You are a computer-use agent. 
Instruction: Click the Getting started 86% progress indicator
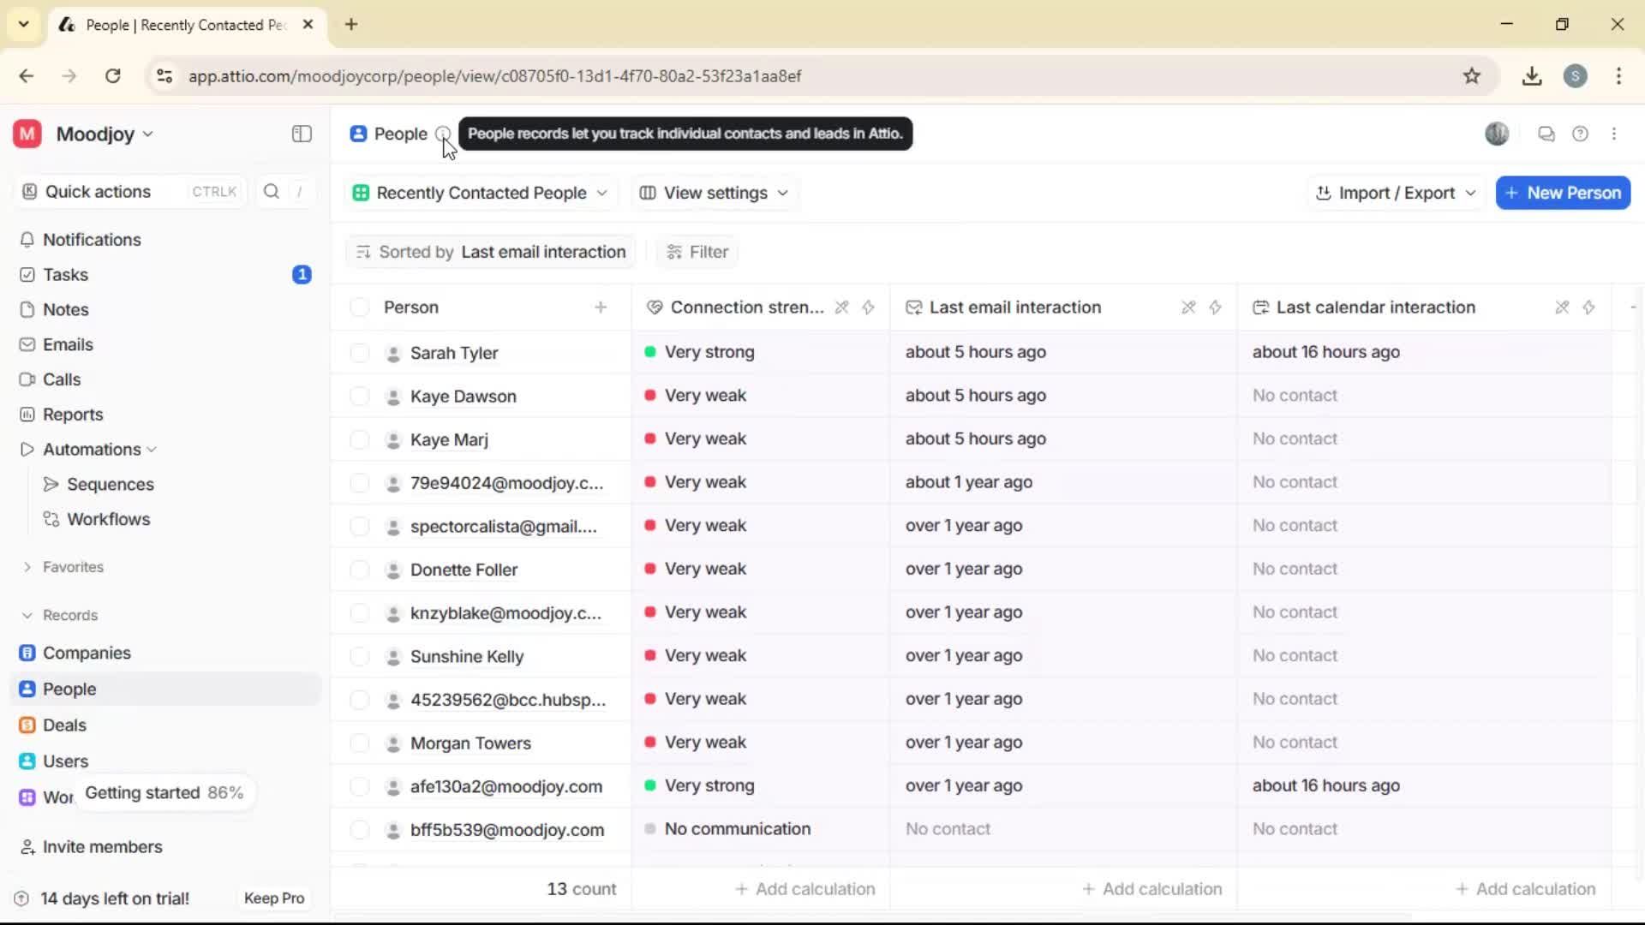point(164,792)
